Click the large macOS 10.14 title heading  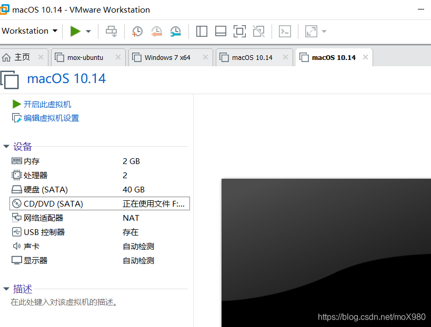click(x=66, y=78)
